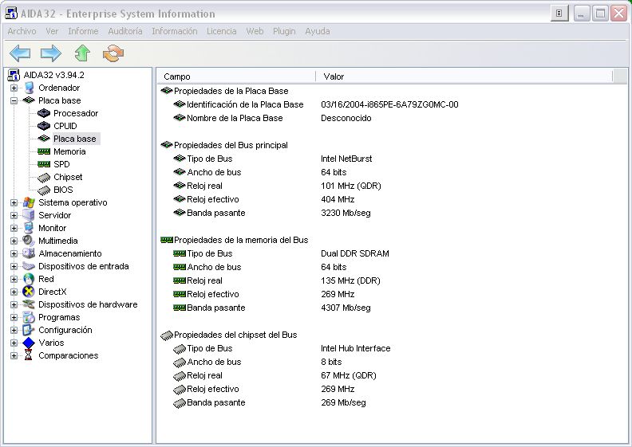This screenshot has height=447, width=632.
Task: Click the value 67 MHz (QDR)
Action: 348,376
